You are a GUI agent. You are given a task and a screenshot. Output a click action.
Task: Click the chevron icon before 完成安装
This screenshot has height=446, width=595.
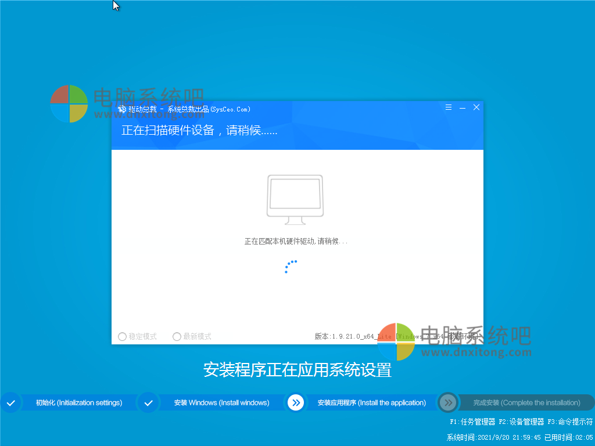(x=447, y=402)
